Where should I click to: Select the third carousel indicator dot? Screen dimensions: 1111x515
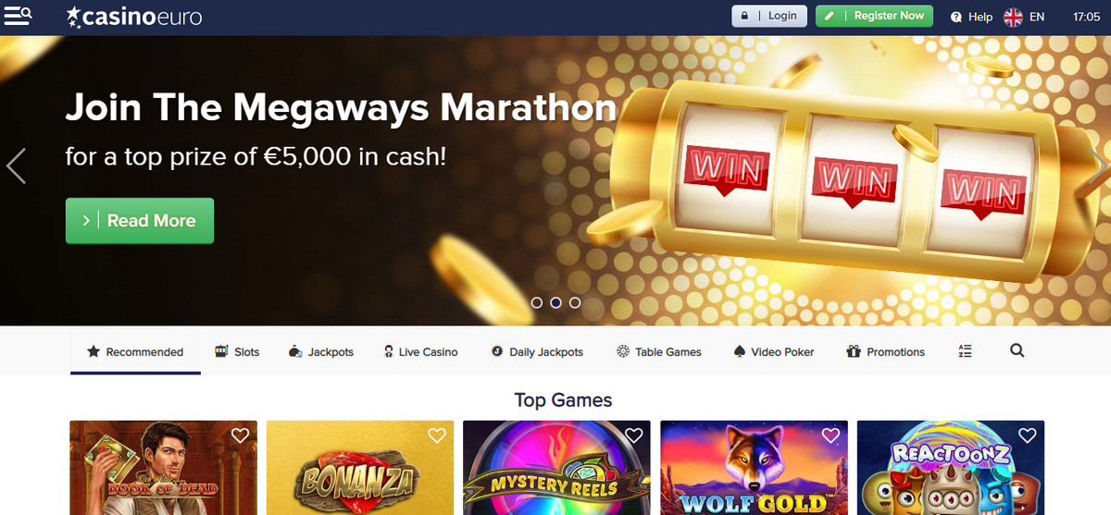pos(575,302)
